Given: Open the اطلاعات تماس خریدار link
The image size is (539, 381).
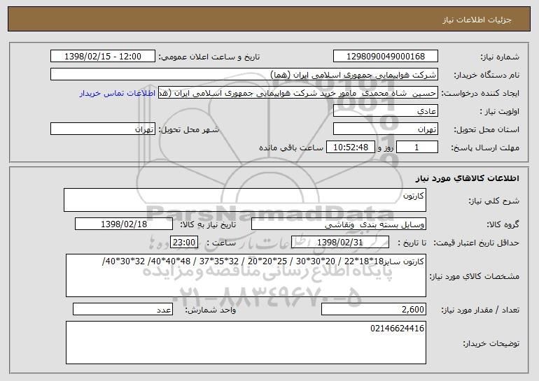Looking at the screenshot, I should (x=117, y=94).
